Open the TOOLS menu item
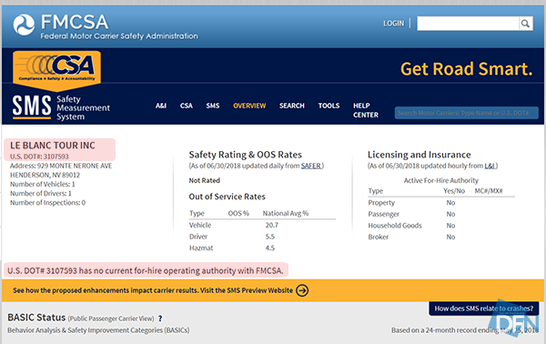Viewport: 546px width, 344px height. tap(329, 106)
